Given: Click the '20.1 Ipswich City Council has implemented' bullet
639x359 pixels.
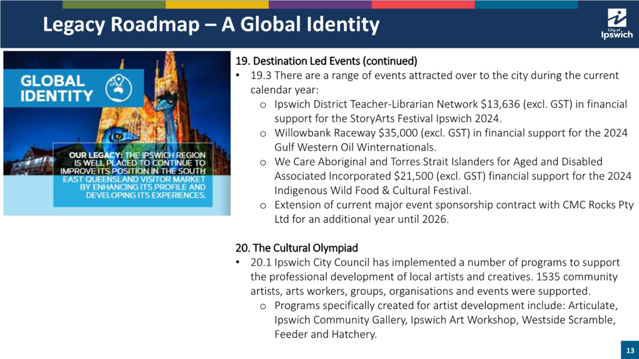Looking at the screenshot, I should click(435, 262).
